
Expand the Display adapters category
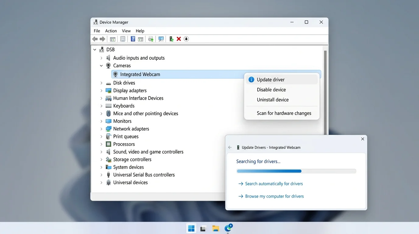pyautogui.click(x=101, y=90)
